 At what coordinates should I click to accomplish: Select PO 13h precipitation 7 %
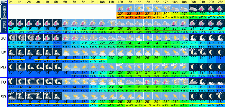point(130,76)
